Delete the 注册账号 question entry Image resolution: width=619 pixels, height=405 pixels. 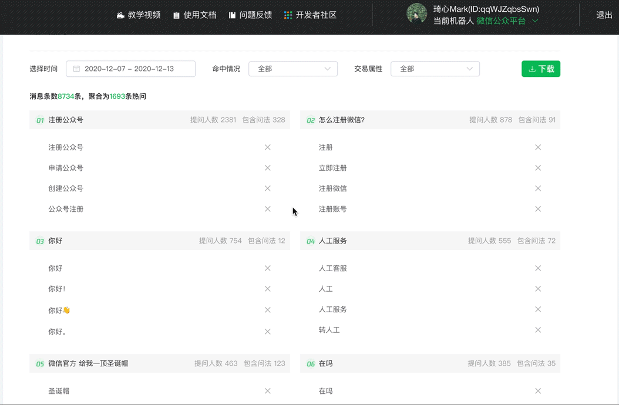pos(538,209)
